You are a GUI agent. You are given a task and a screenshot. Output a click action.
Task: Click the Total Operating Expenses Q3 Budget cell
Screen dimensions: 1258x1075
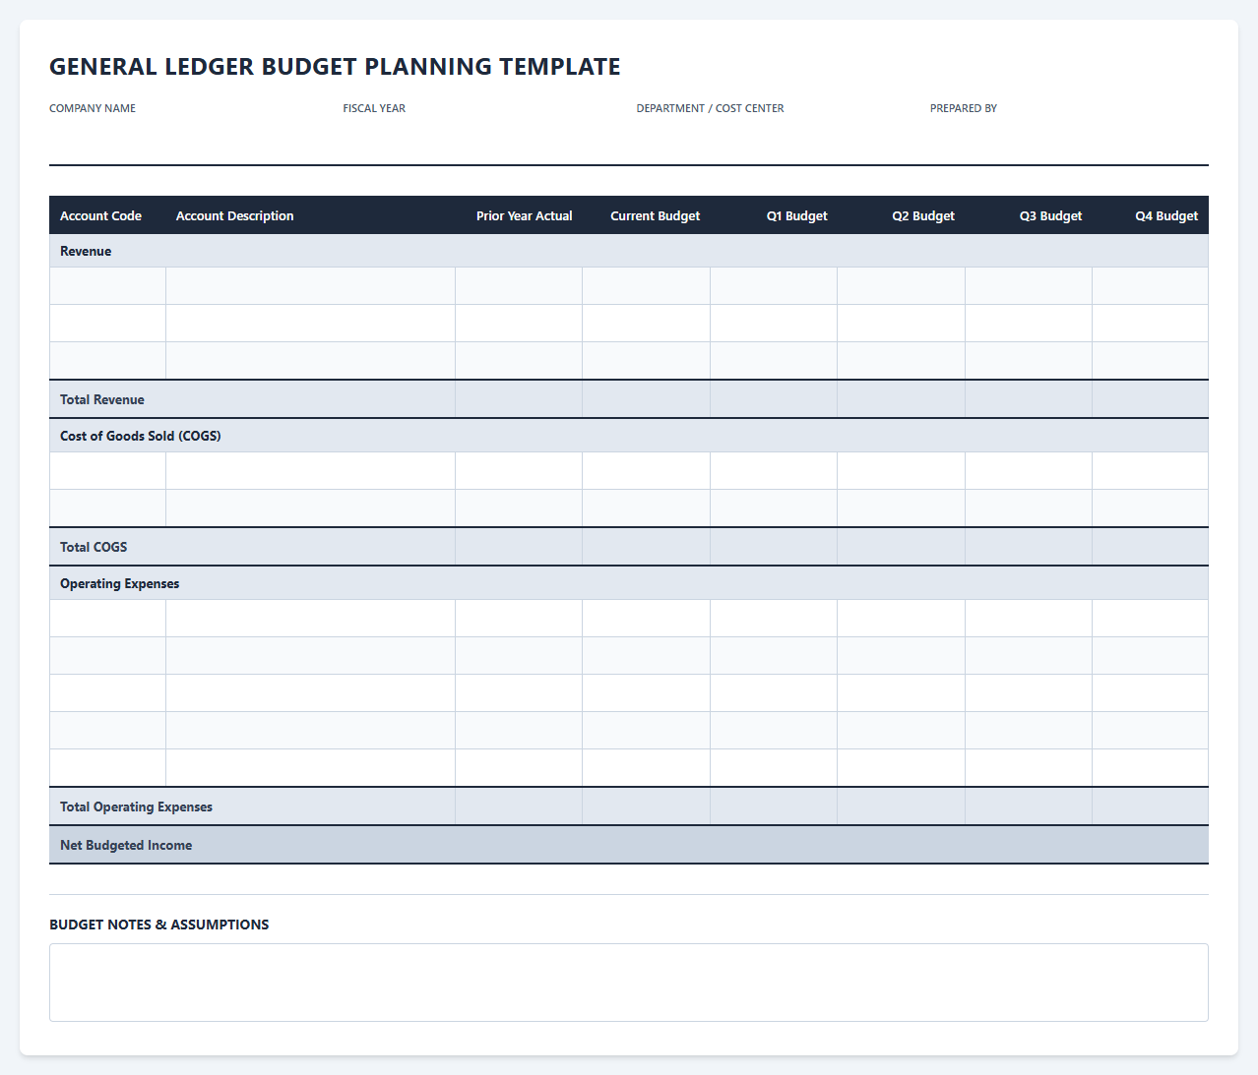point(1029,806)
